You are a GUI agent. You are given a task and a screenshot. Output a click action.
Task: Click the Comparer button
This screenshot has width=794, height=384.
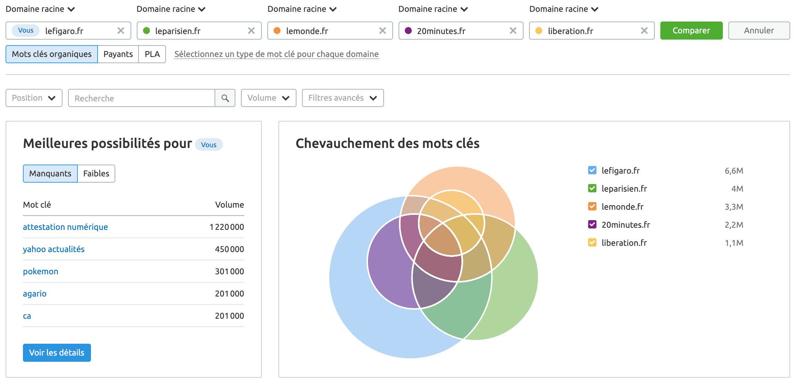pos(691,31)
